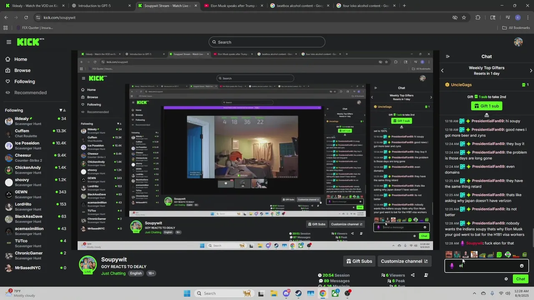Open chat settings gear icon
The image size is (534, 300).
[x=506, y=279]
